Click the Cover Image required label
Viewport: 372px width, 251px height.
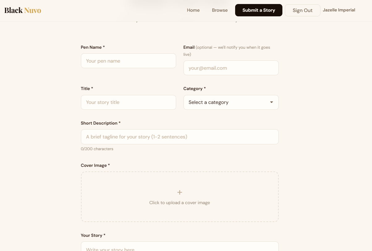click(95, 165)
